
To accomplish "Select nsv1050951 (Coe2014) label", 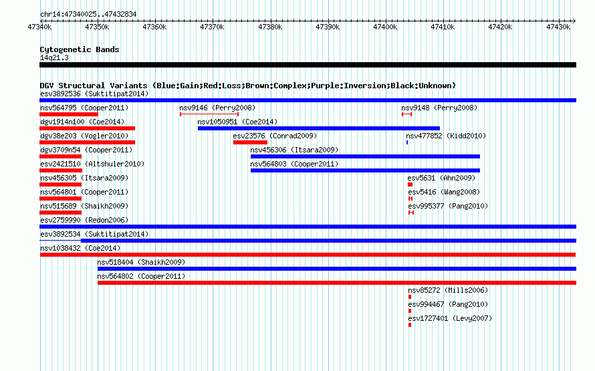I will pyautogui.click(x=237, y=122).
